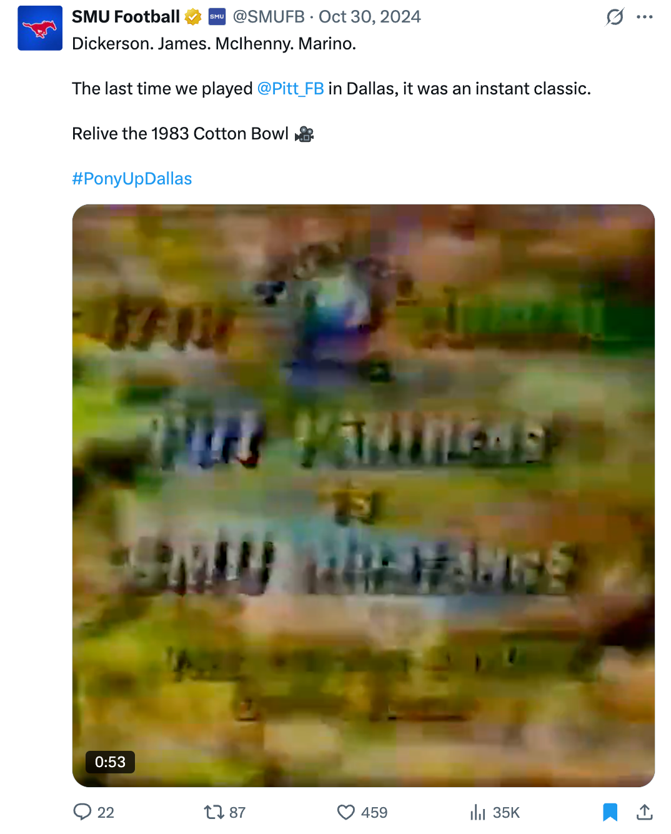Click the 0:53 video duration badge
This screenshot has height=834, width=671.
tap(110, 762)
